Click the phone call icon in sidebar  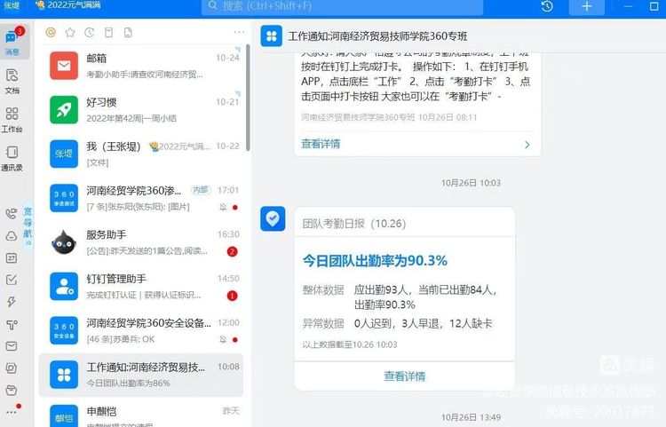point(12,213)
